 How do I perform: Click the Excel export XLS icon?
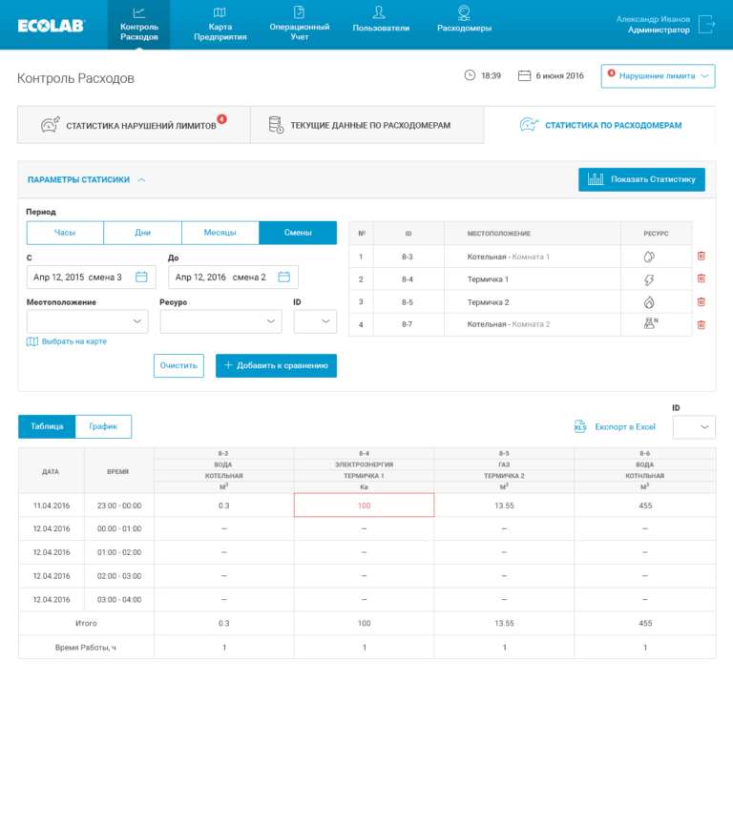click(579, 426)
